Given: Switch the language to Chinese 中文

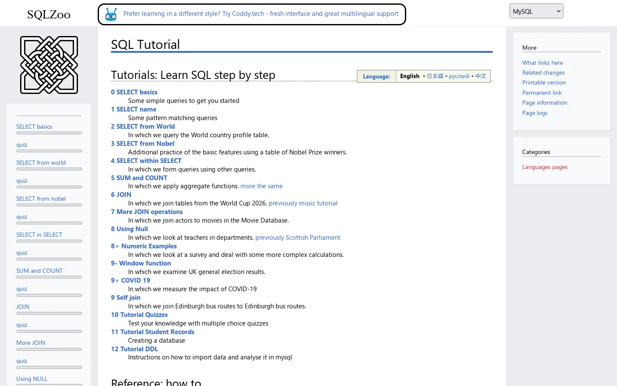Looking at the screenshot, I should [481, 76].
